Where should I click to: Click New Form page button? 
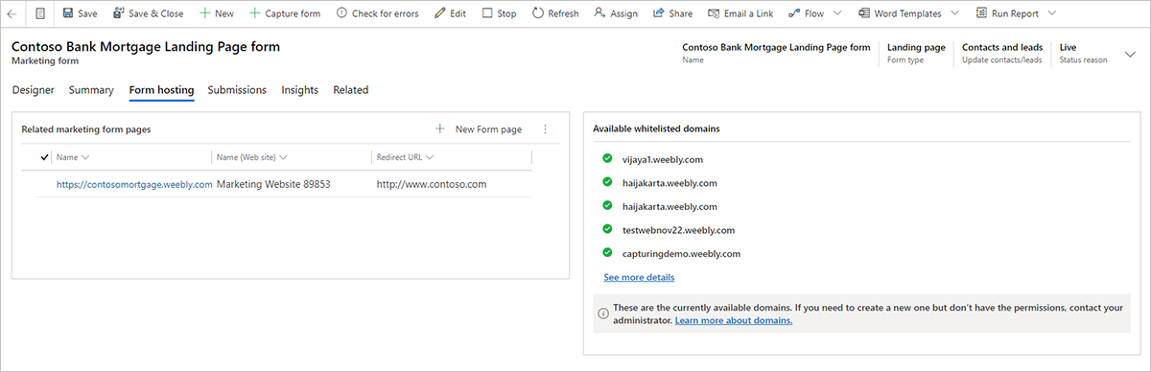(478, 129)
